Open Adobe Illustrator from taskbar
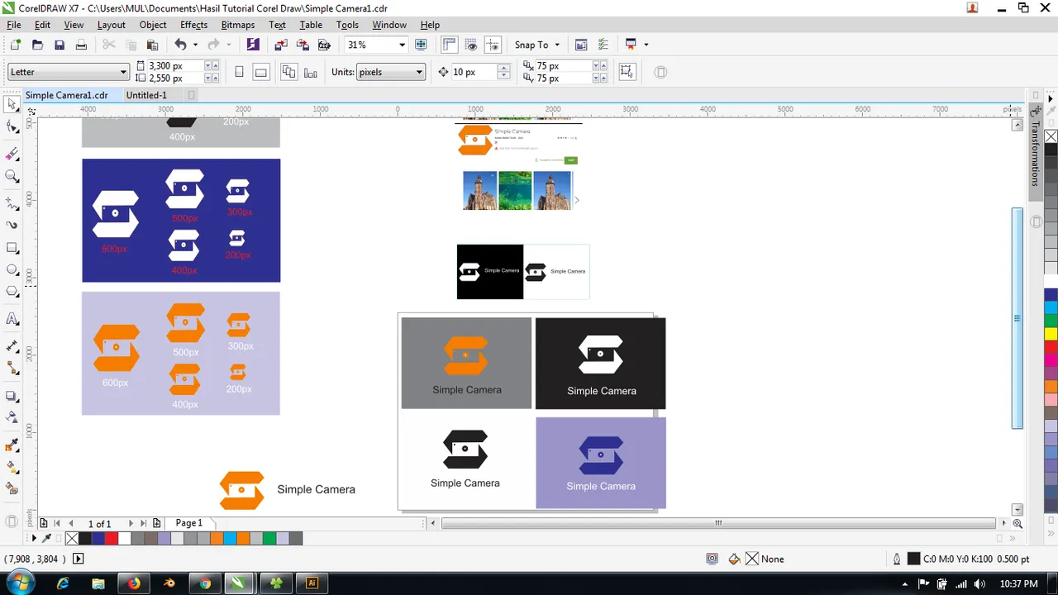 pos(312,583)
